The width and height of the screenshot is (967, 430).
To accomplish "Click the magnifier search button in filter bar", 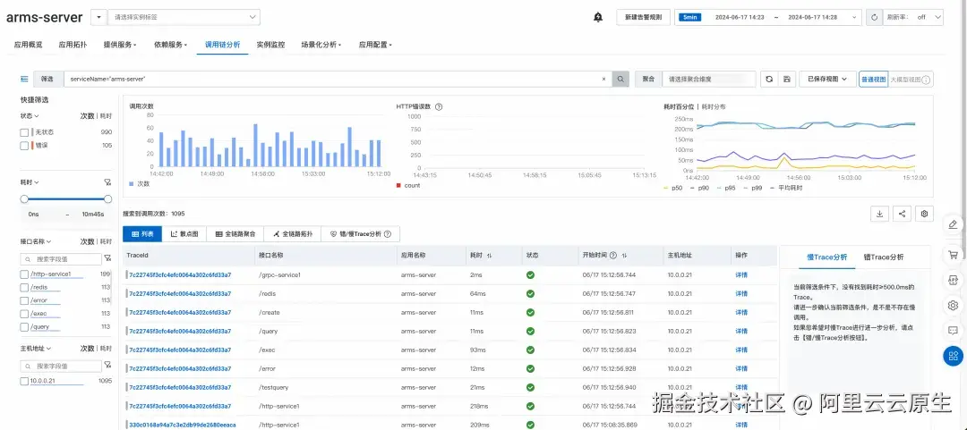I will (x=621, y=79).
